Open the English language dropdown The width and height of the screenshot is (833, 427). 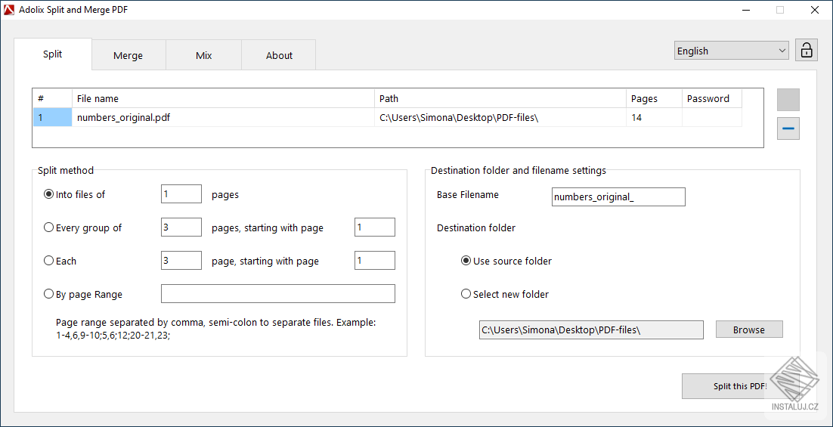[731, 51]
